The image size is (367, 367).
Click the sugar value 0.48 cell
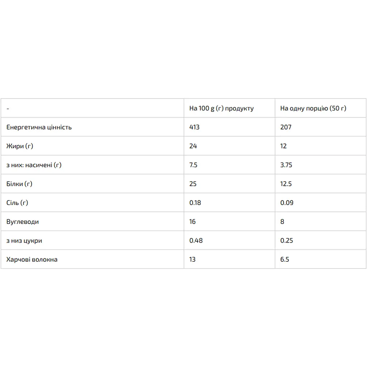point(196,240)
